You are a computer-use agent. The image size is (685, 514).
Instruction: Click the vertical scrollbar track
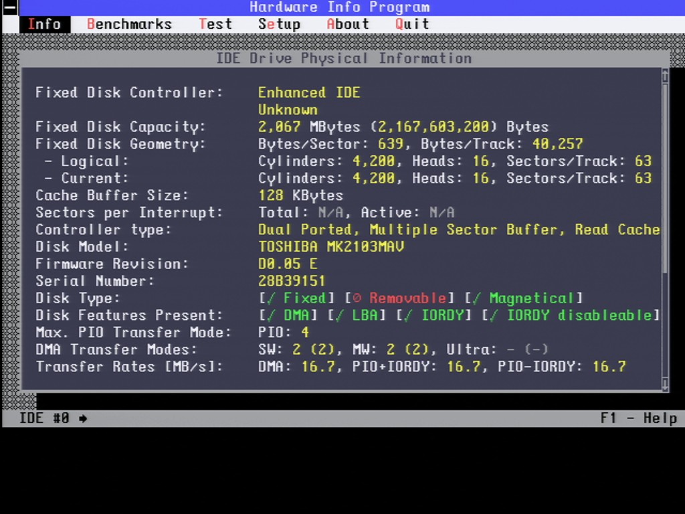pyautogui.click(x=665, y=230)
